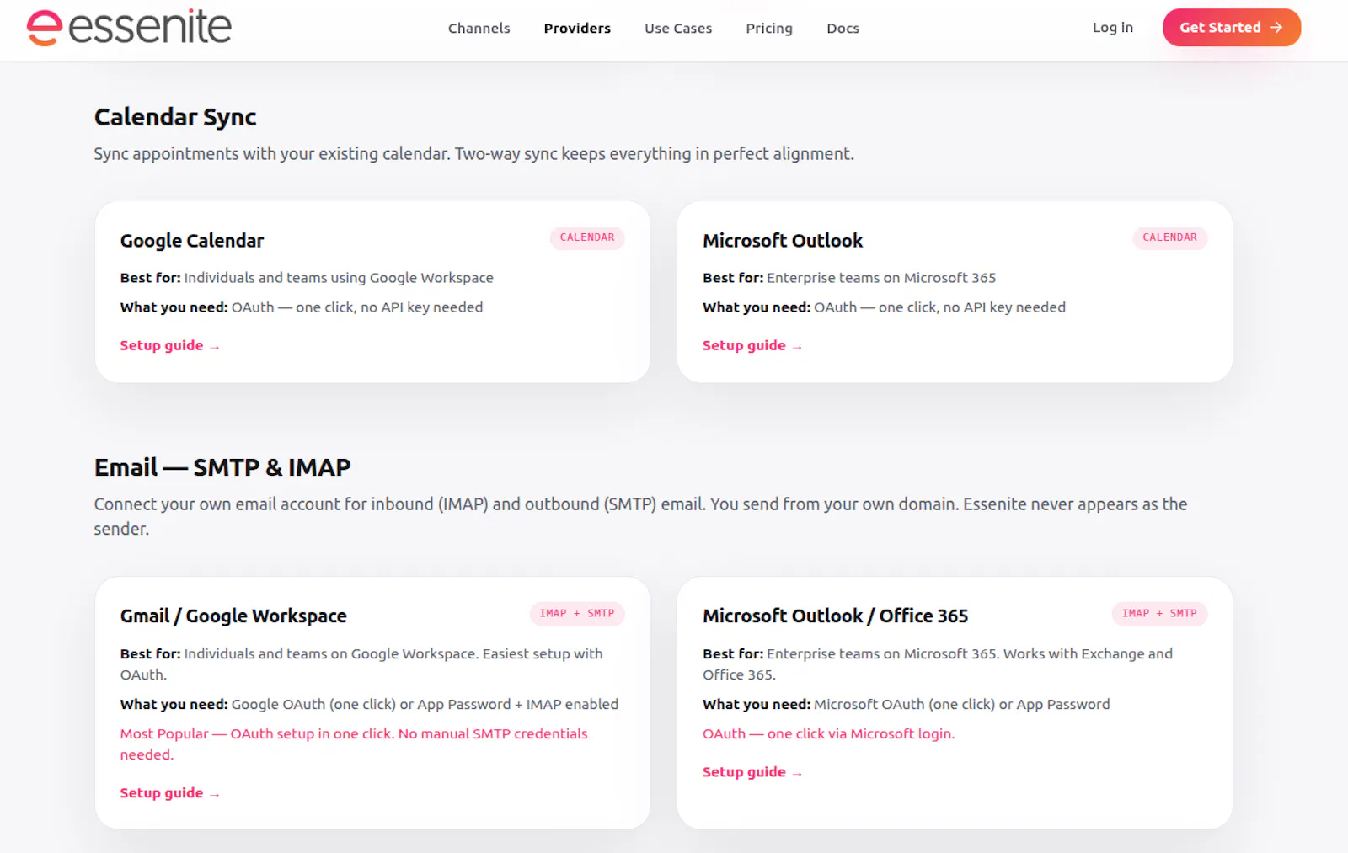Go to the Providers page
1348x853 pixels.
tap(577, 29)
